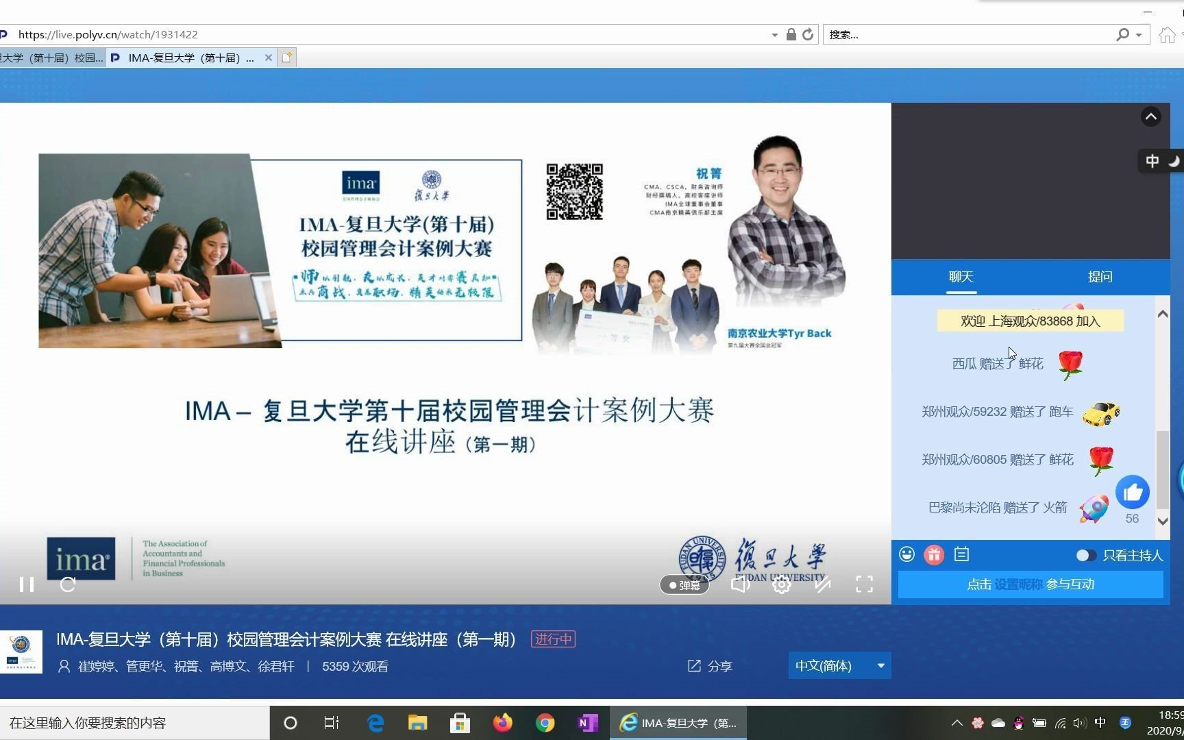Expand the address bar history dropdown

(774, 35)
